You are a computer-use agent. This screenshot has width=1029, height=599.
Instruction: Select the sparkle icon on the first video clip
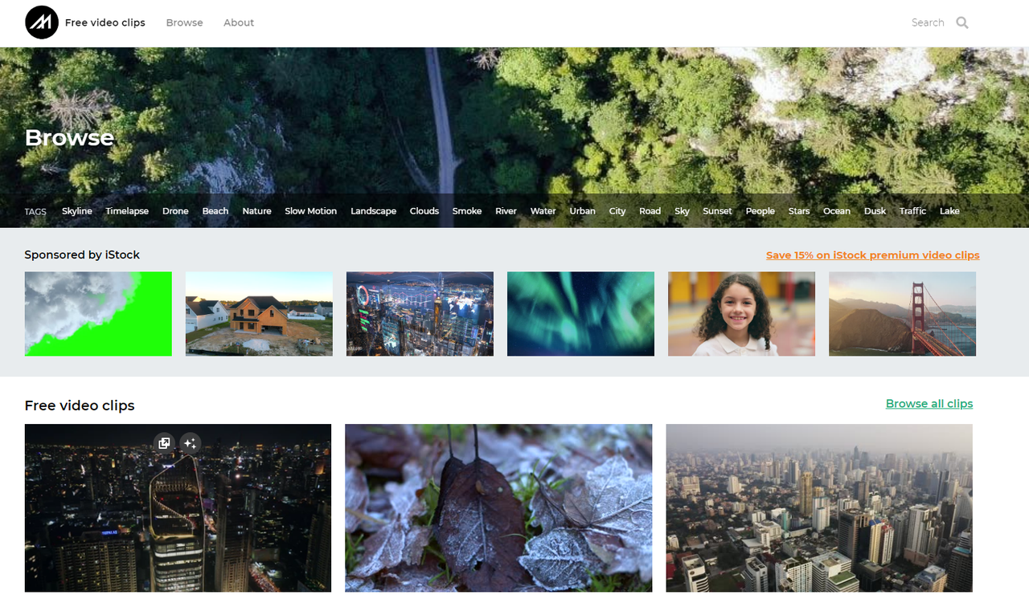click(x=190, y=443)
